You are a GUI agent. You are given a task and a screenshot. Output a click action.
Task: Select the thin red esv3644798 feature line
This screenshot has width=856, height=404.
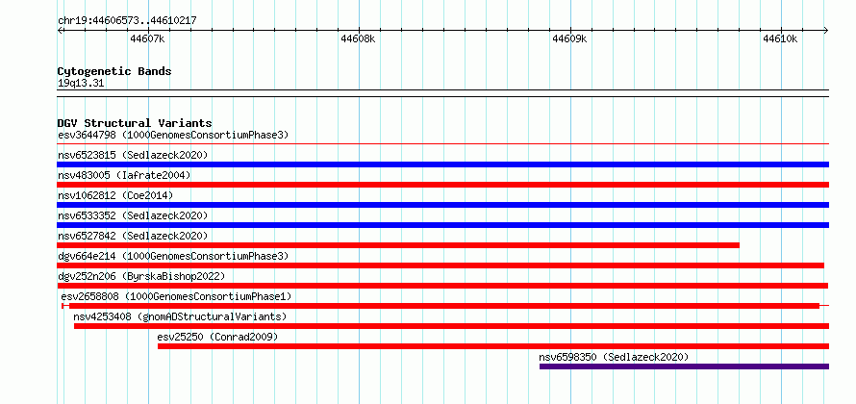[x=442, y=144]
